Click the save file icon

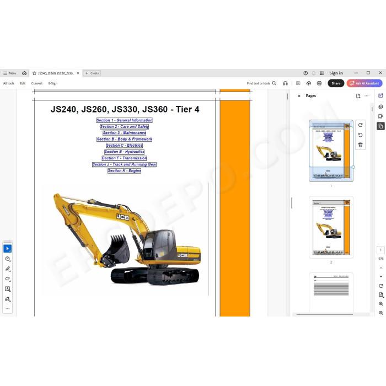(x=298, y=83)
